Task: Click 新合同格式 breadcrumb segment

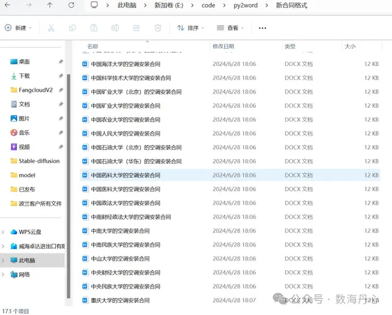Action: (292, 6)
